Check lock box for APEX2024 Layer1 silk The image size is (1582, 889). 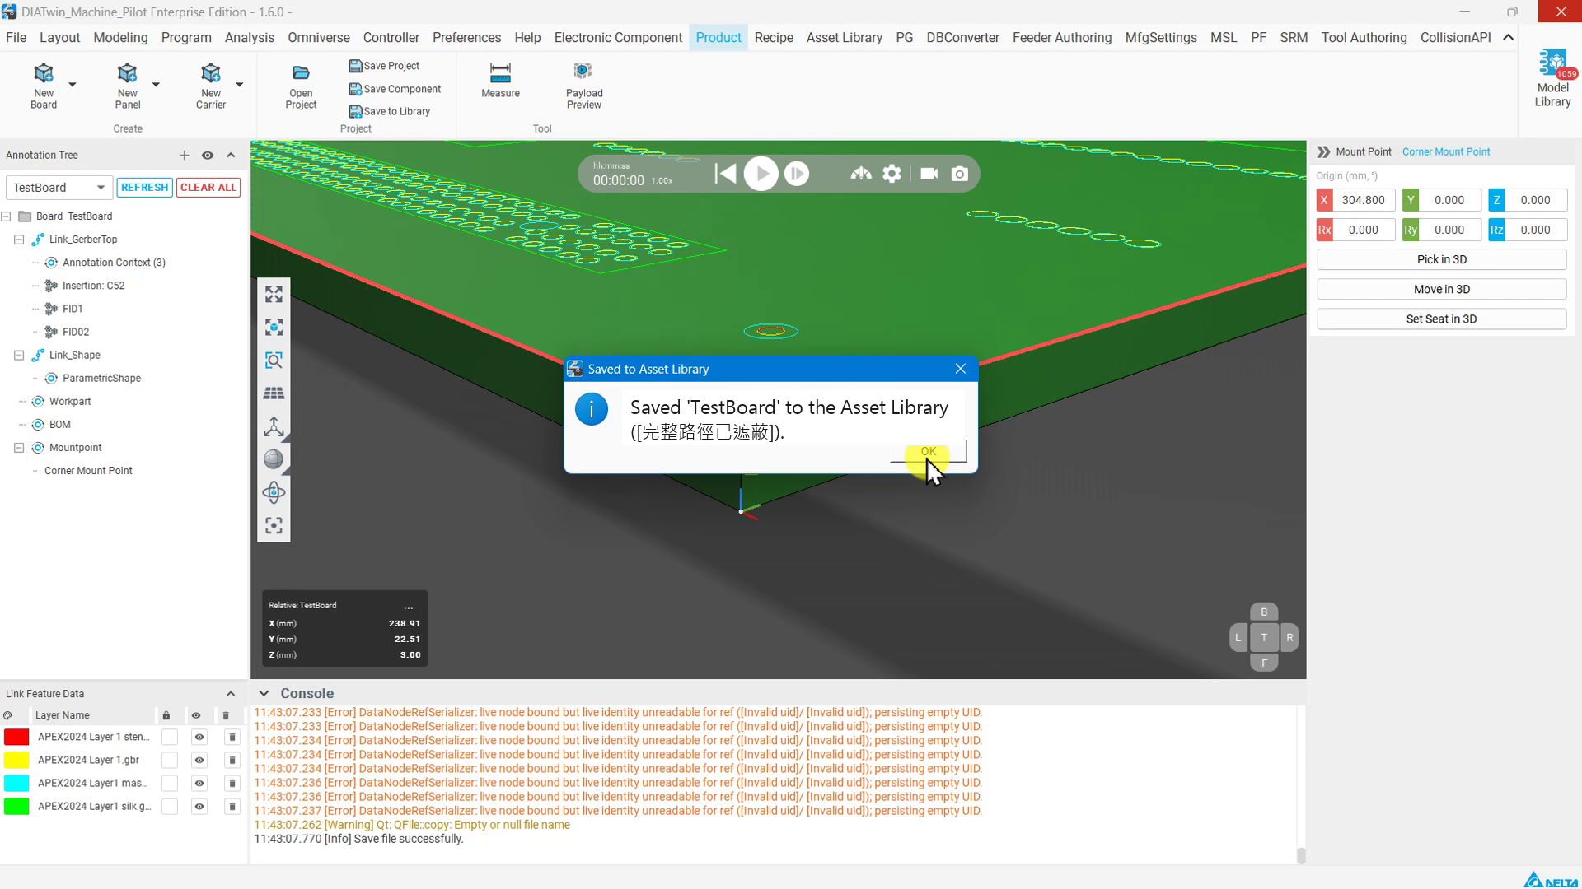click(169, 807)
